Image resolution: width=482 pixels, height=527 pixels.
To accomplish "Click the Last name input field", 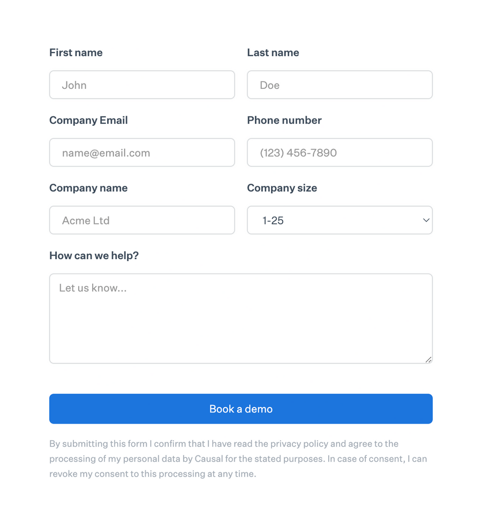I will (x=340, y=85).
